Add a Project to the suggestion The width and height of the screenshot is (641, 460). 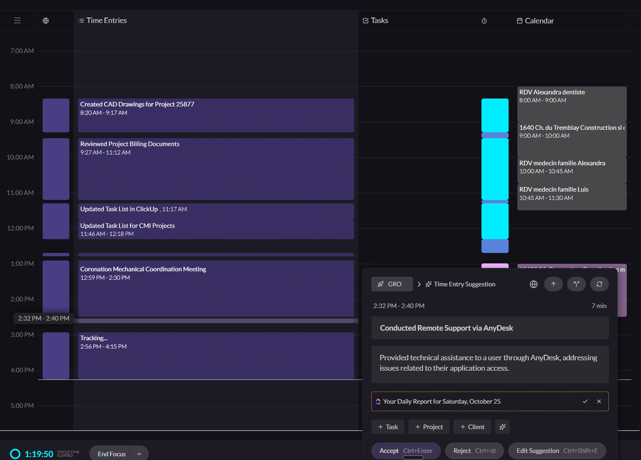(428, 427)
